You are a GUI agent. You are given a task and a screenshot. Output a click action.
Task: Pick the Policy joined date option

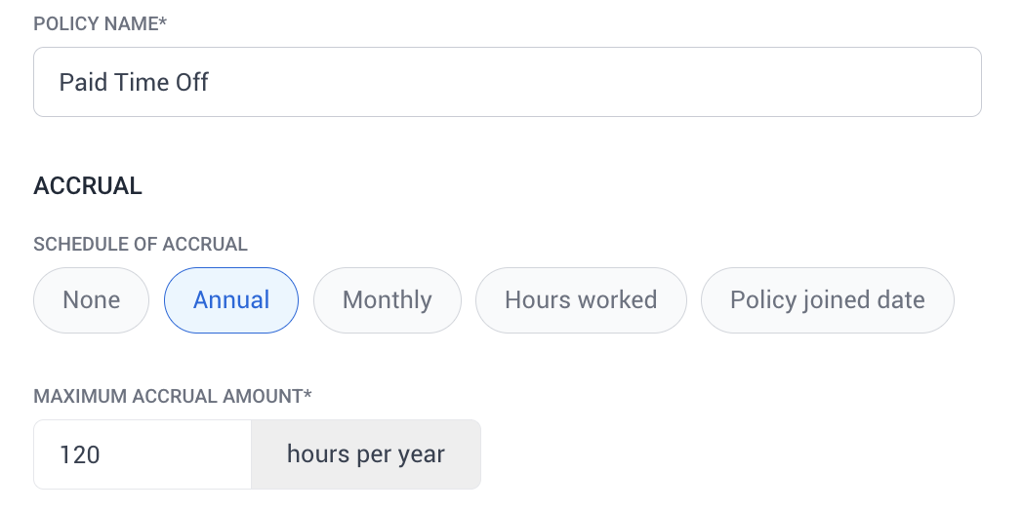[x=827, y=300]
